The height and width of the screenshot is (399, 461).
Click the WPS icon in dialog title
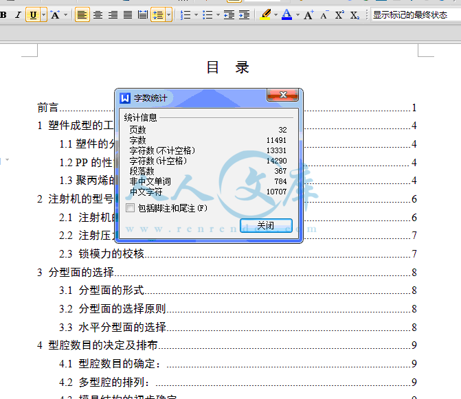(x=125, y=98)
